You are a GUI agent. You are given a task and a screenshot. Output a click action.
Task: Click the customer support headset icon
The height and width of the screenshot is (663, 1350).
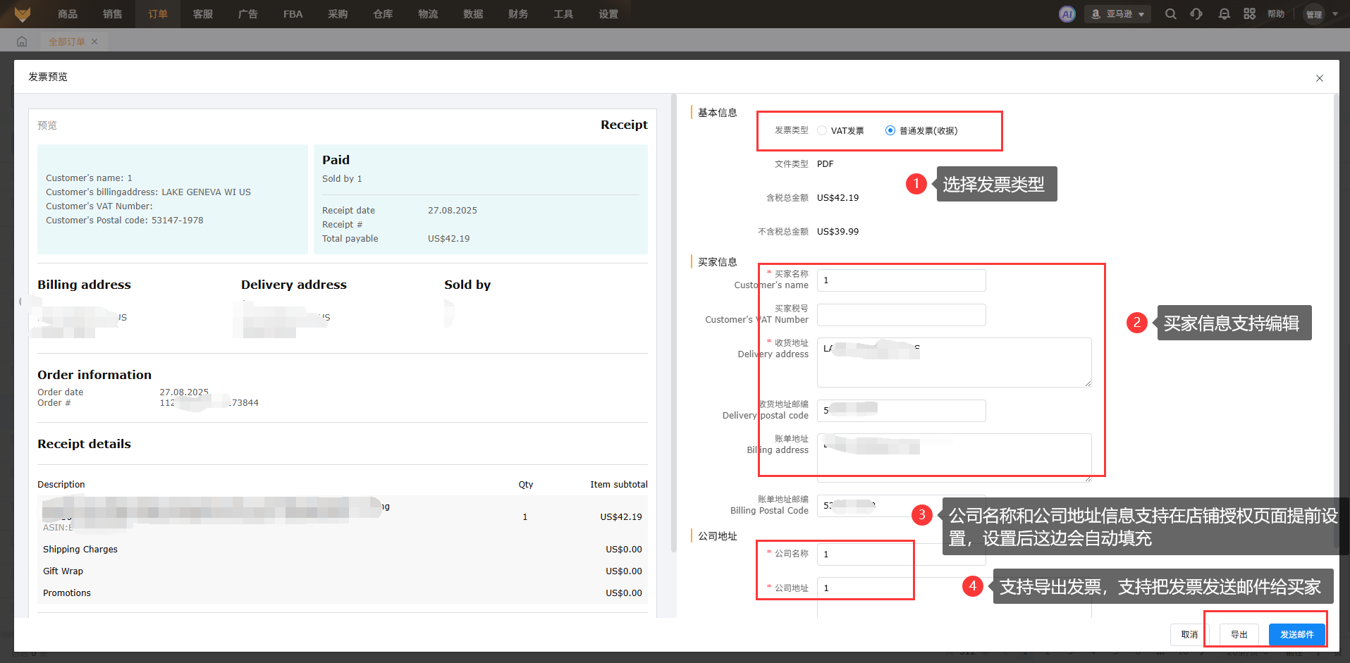pyautogui.click(x=1196, y=14)
